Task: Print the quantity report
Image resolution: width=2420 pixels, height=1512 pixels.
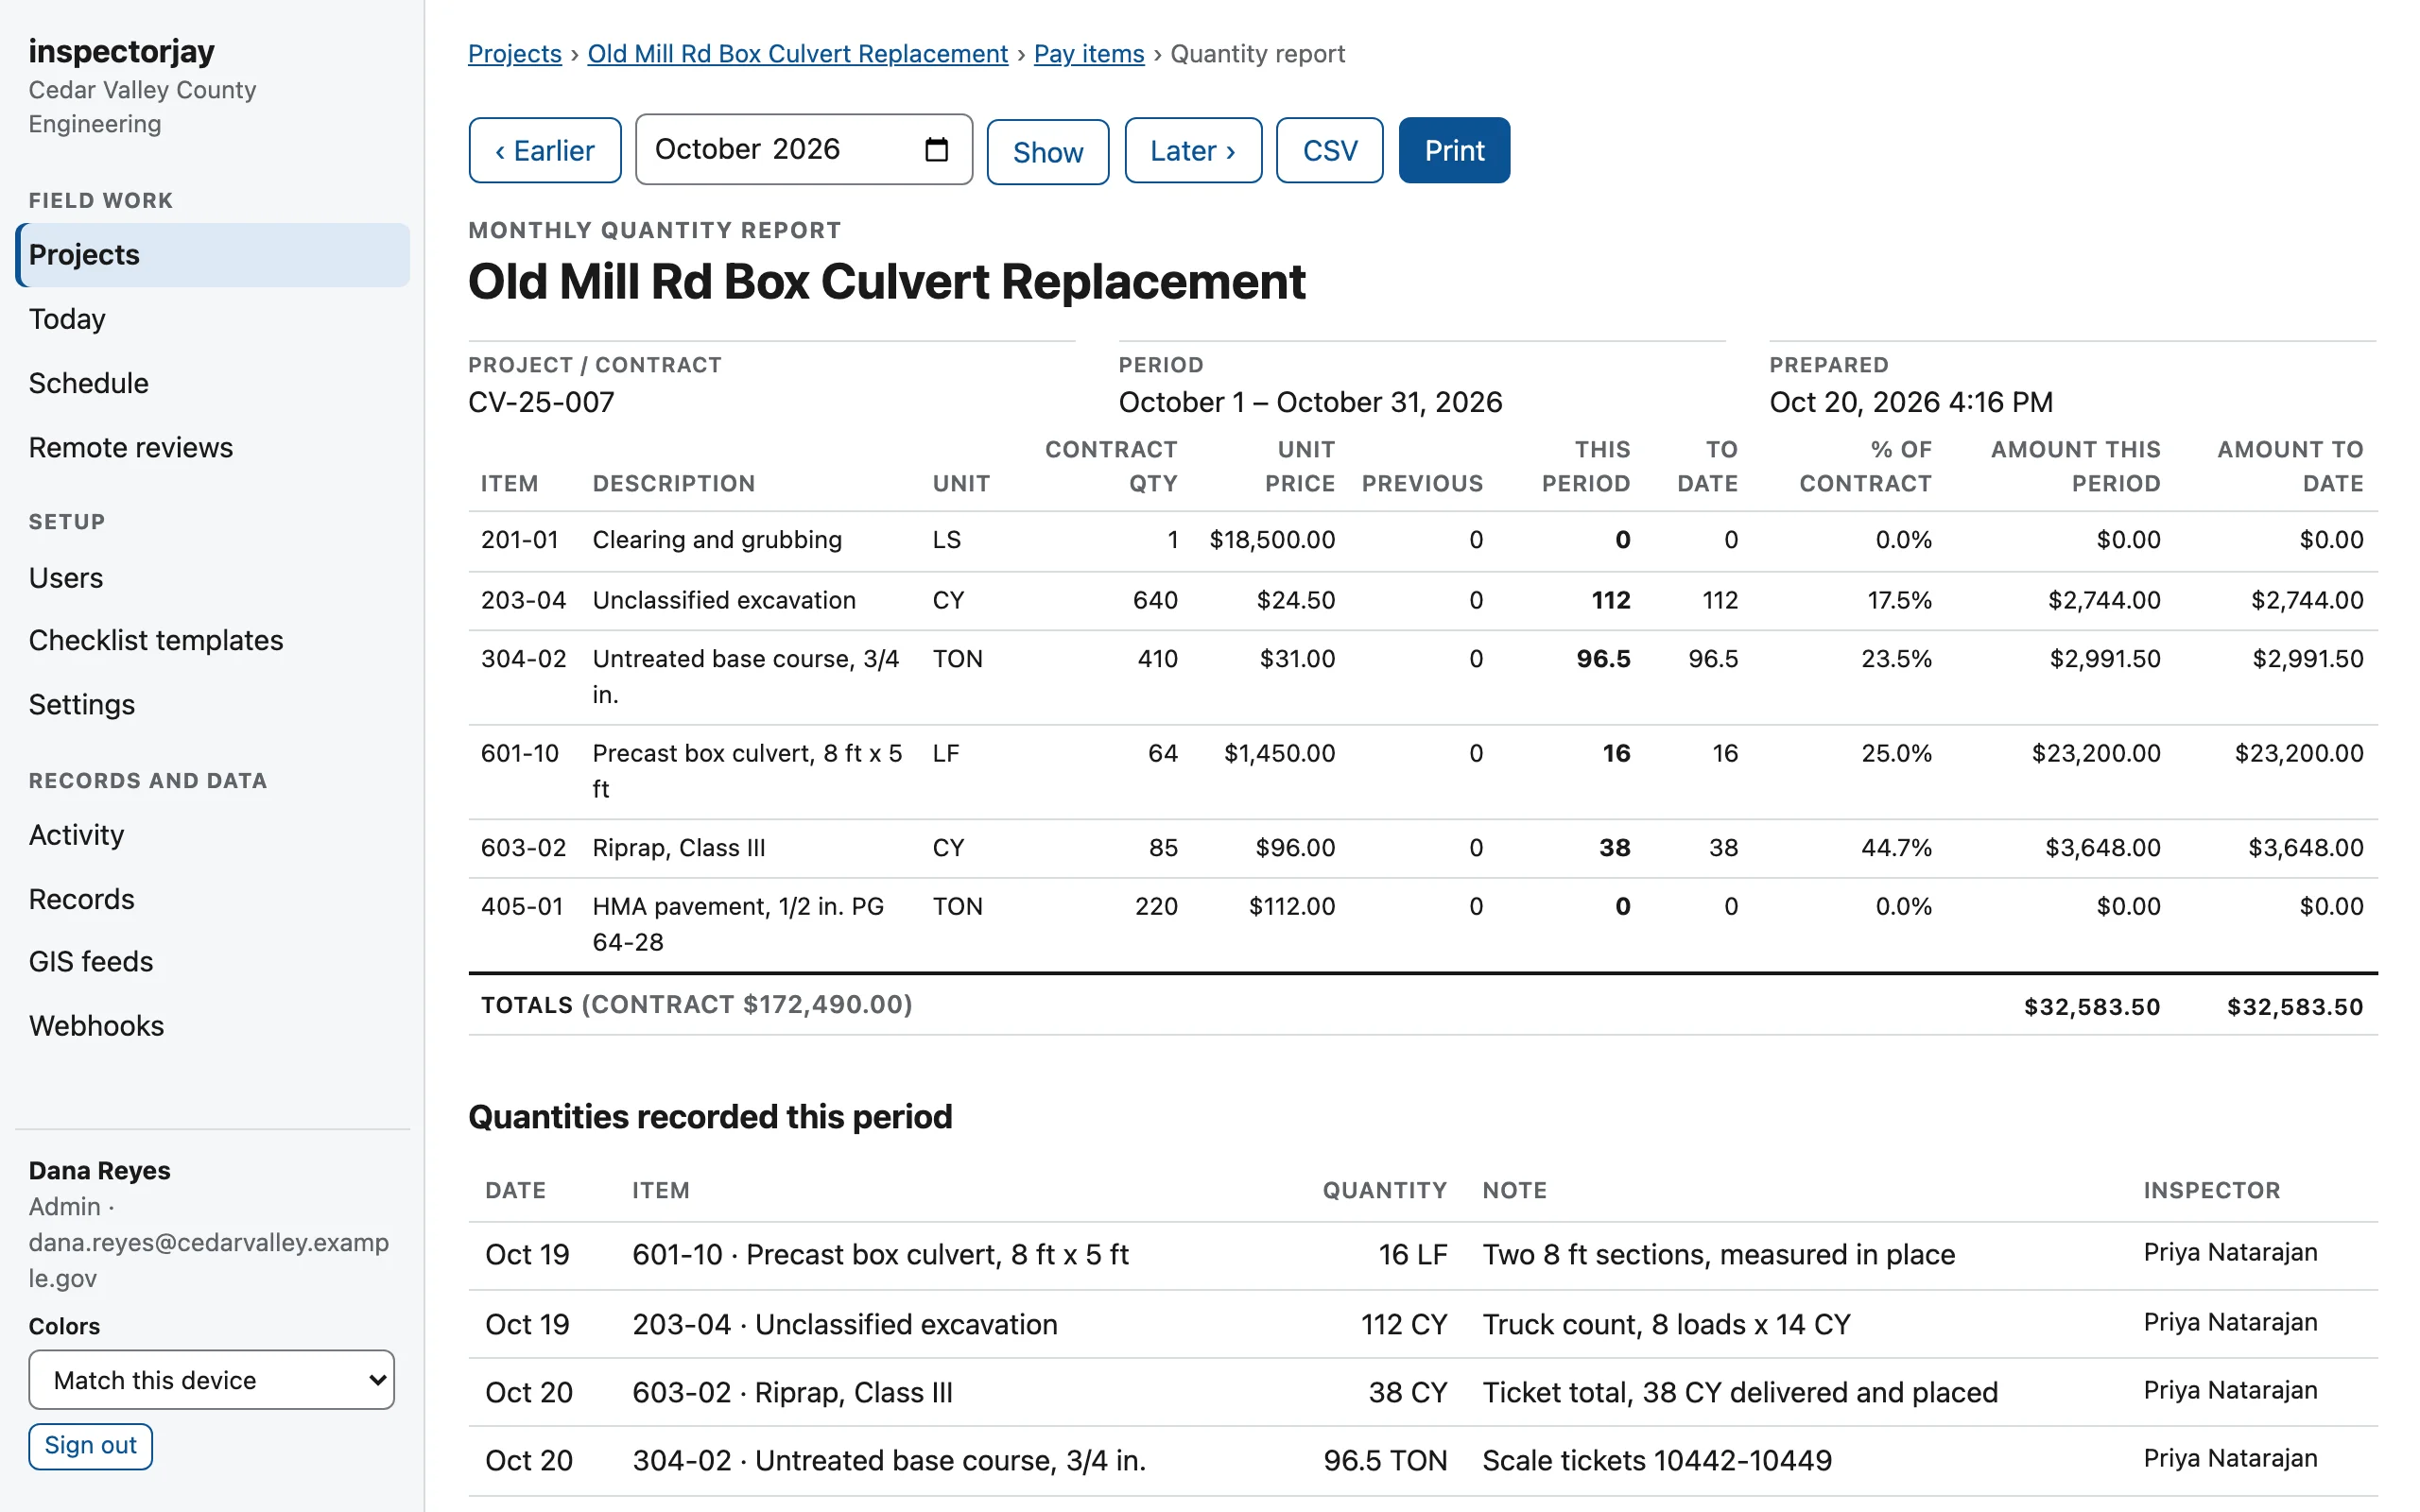Action: (x=1454, y=150)
